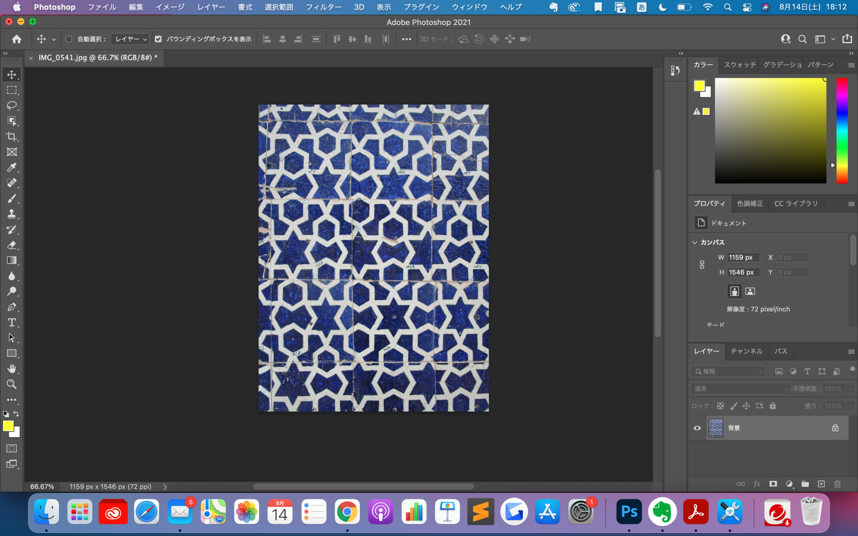Select the Eraser tool

point(12,245)
